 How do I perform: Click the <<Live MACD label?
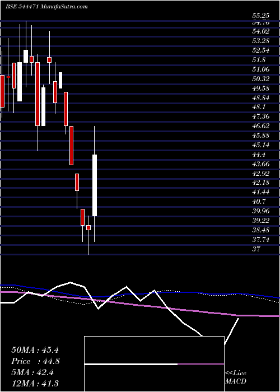(x=236, y=377)
